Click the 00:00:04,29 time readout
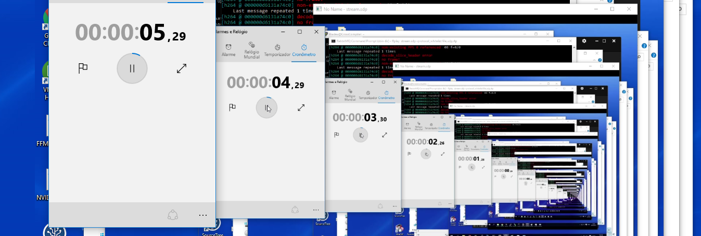The width and height of the screenshot is (701, 236). click(x=265, y=82)
